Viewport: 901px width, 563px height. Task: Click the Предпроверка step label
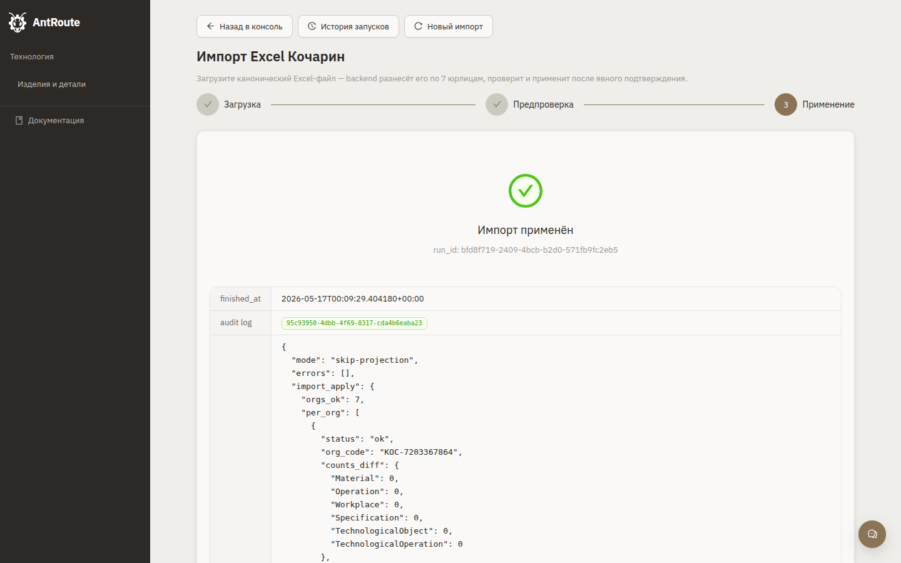[x=543, y=104]
